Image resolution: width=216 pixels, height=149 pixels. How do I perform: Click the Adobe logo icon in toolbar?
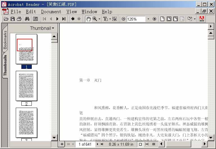[x=202, y=19]
